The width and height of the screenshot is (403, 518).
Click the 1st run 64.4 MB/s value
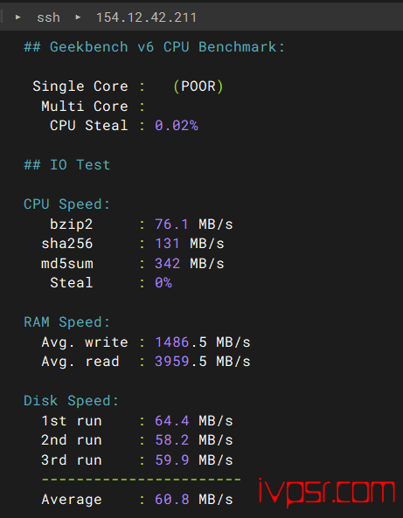click(194, 421)
